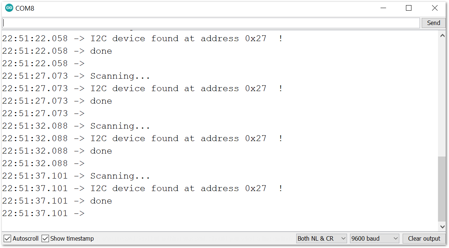Click the Send button
The image size is (449, 248).
tap(434, 23)
